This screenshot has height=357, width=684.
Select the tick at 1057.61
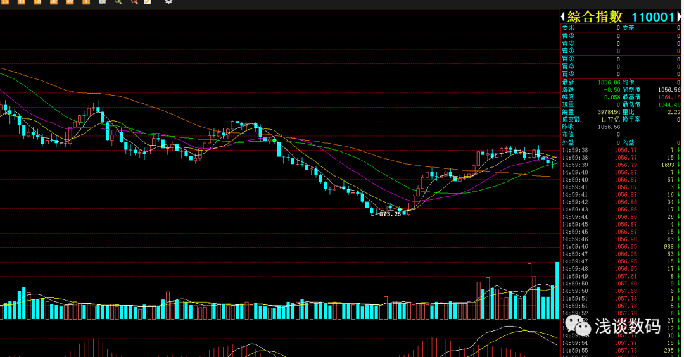621,277
